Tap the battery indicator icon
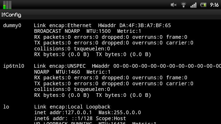The image size is (221, 124). (x=203, y=5)
